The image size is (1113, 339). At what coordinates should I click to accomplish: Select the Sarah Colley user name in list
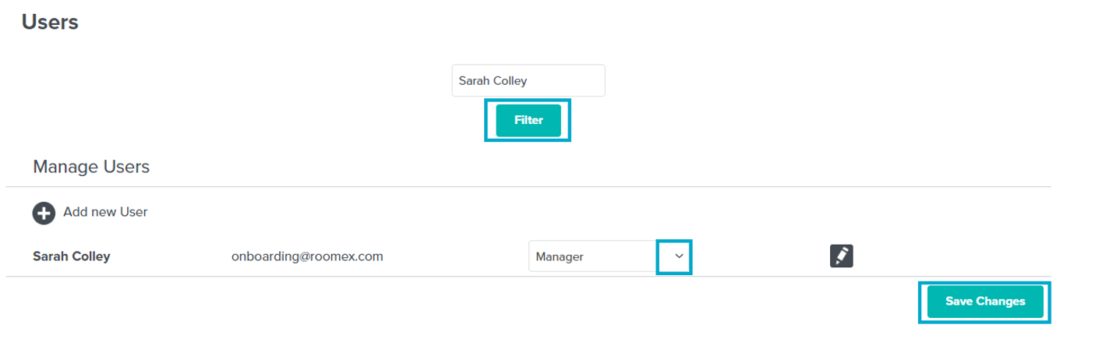[72, 256]
